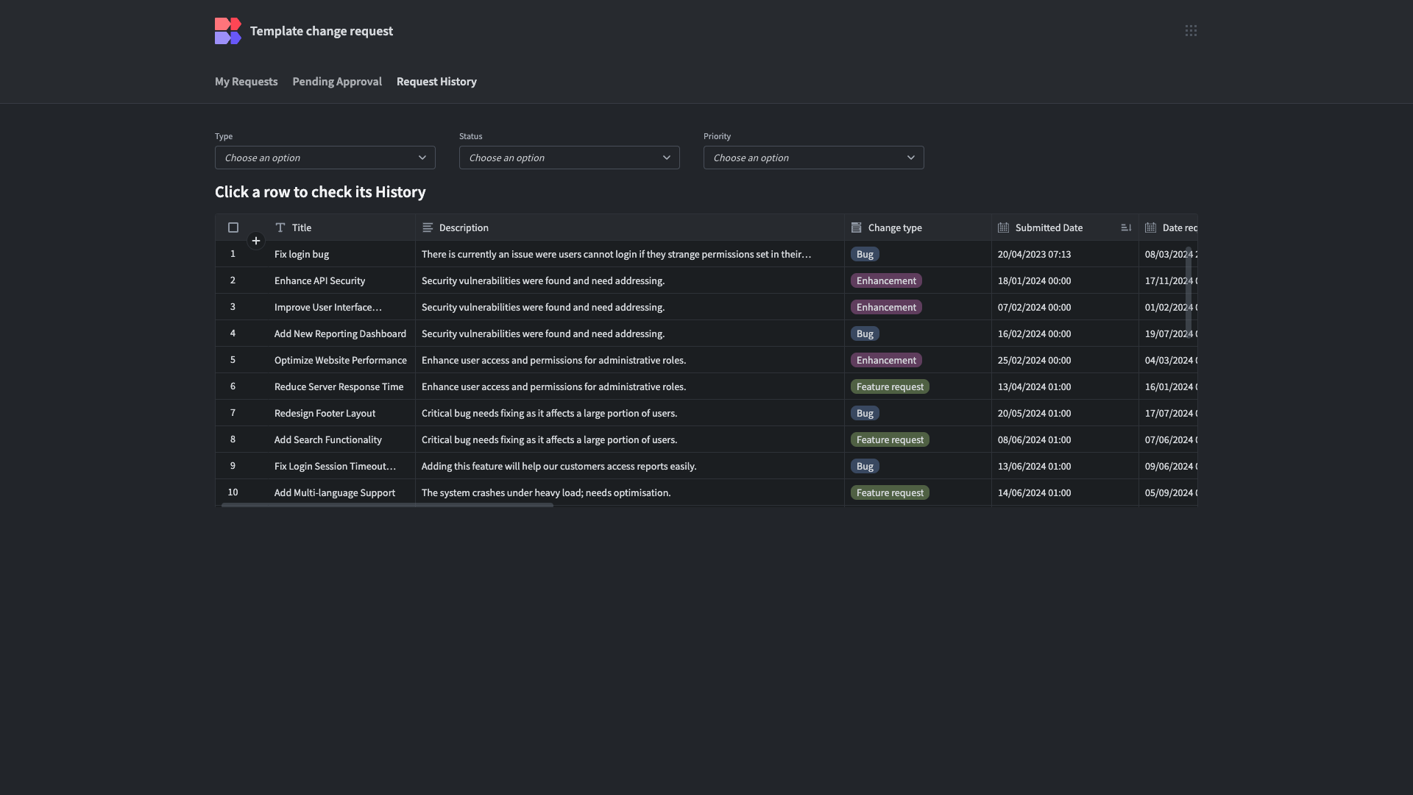Click the Submitted Date calendar icon
Screen dimensions: 1413x795
1004,227
